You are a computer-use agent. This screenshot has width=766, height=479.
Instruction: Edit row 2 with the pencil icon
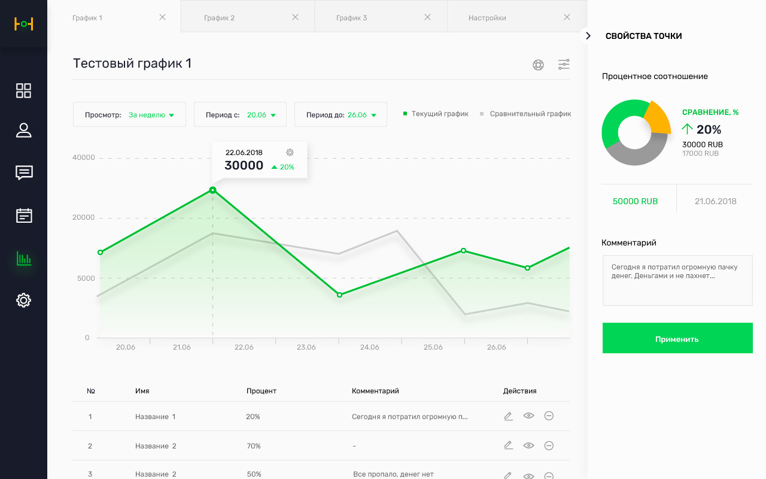[508, 445]
